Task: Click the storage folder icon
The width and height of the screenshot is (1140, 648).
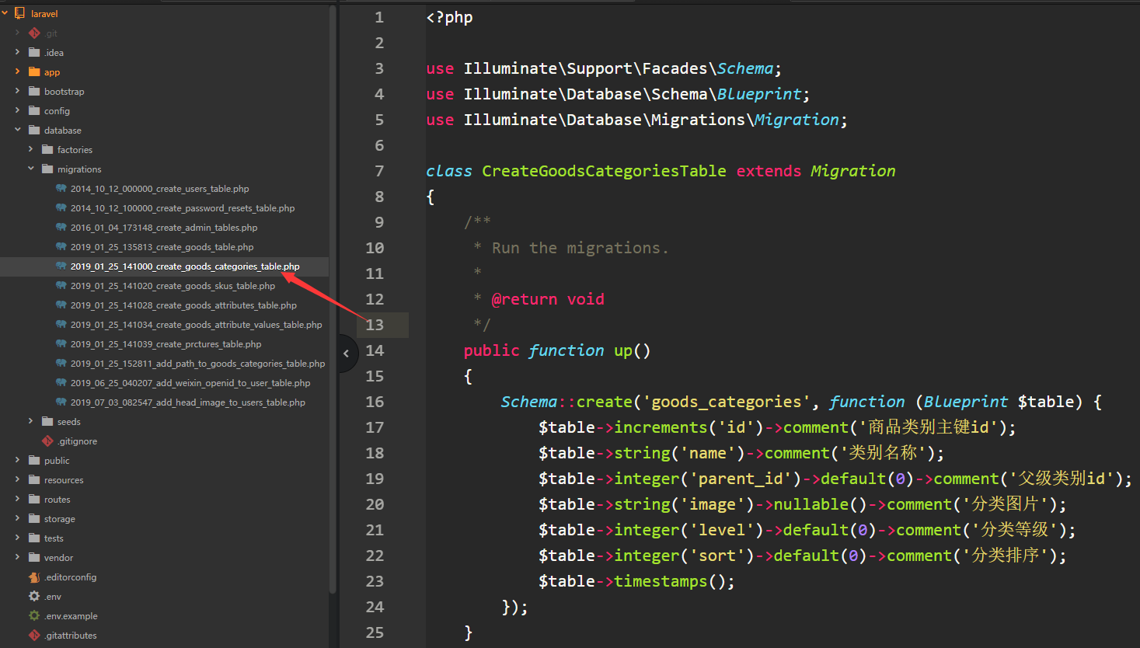Action: [x=34, y=518]
